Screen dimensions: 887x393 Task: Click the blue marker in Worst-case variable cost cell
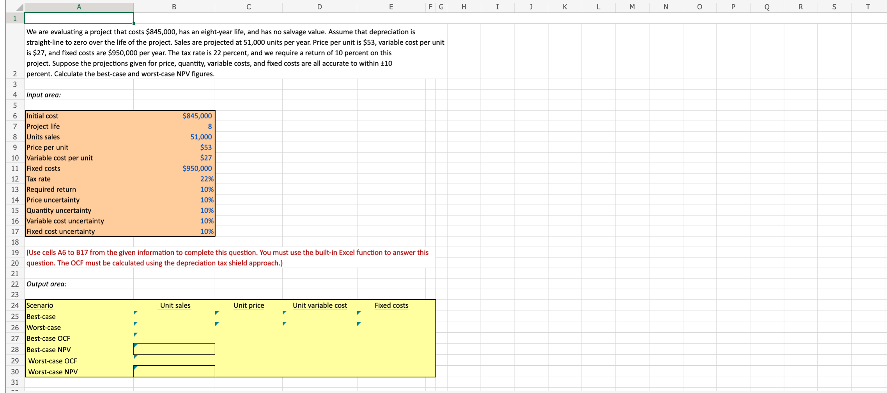click(284, 323)
